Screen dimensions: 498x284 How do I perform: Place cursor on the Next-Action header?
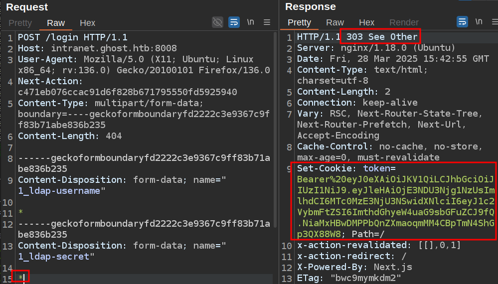pos(48,81)
